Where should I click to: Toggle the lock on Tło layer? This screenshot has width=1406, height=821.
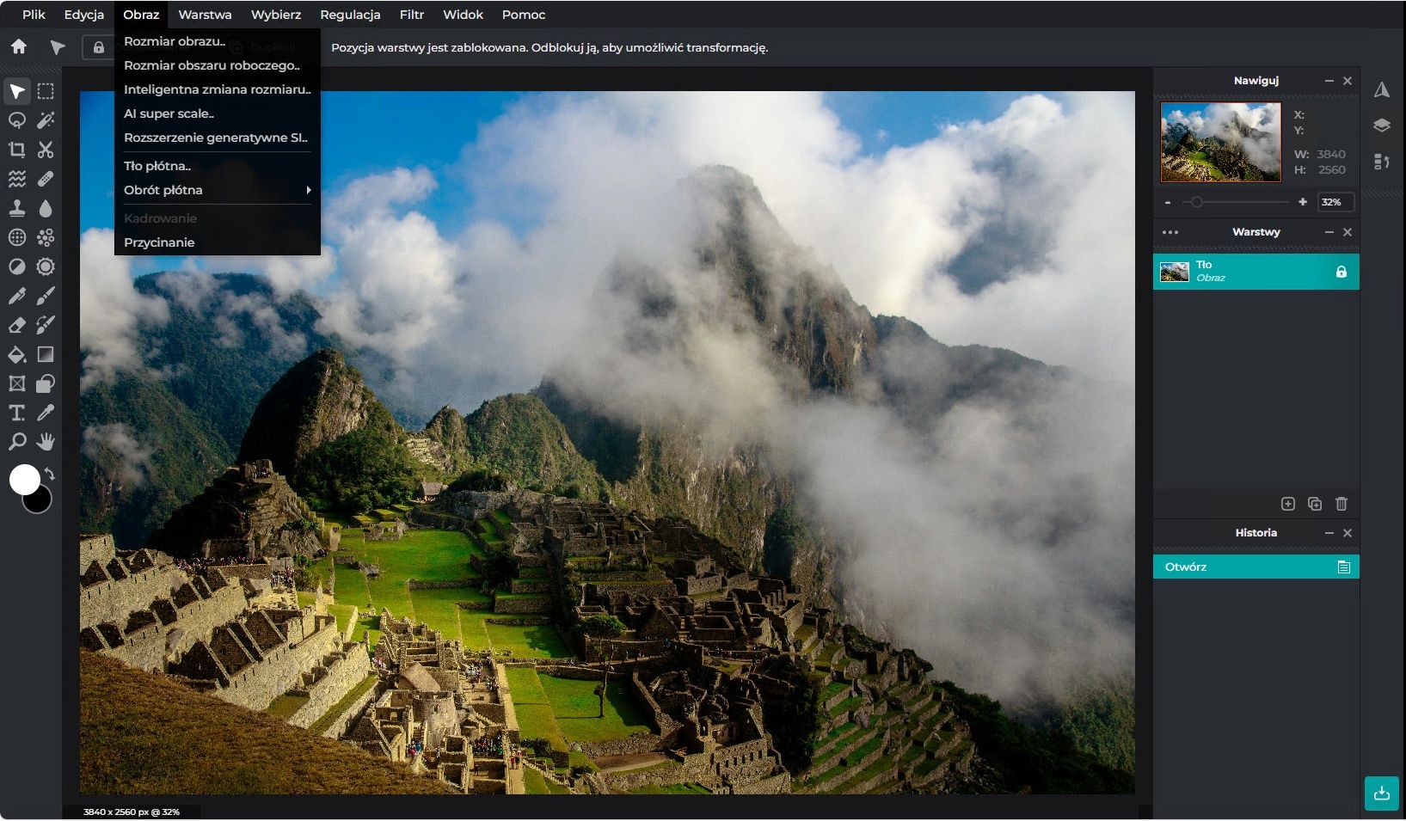point(1341,272)
